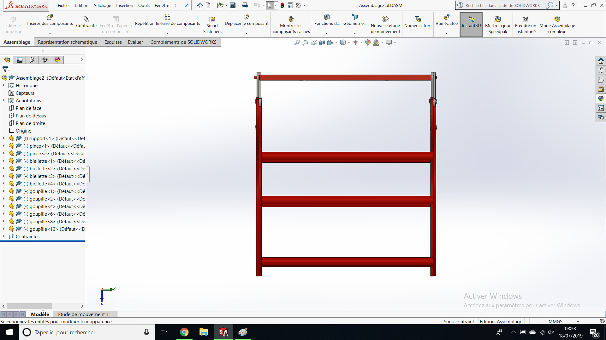Screen dimensions: 606x340
Task: Click the Nomenclature icon
Action: [x=418, y=19]
